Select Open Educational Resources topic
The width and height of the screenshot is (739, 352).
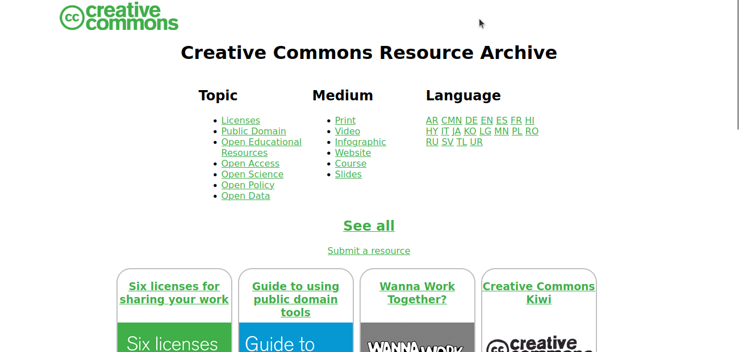tap(261, 147)
